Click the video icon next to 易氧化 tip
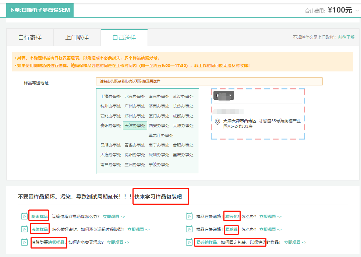This screenshot has width=361, height=257. (189, 216)
